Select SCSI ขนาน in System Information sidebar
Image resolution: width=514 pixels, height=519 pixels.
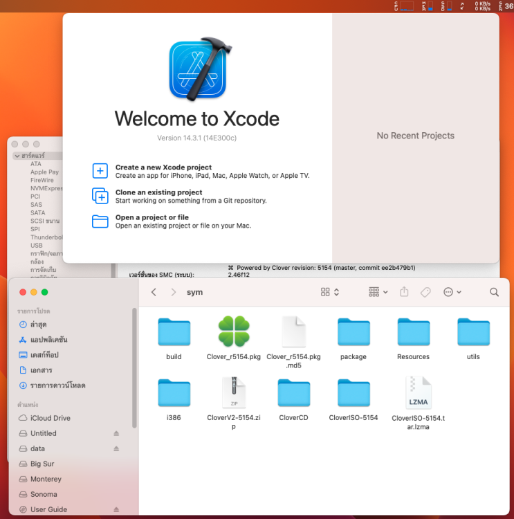[x=45, y=221]
